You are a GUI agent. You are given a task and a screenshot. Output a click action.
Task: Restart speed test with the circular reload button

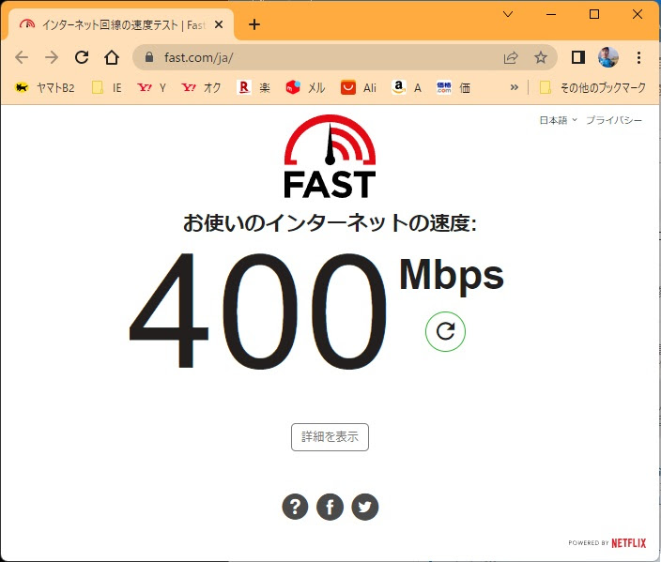tap(445, 331)
